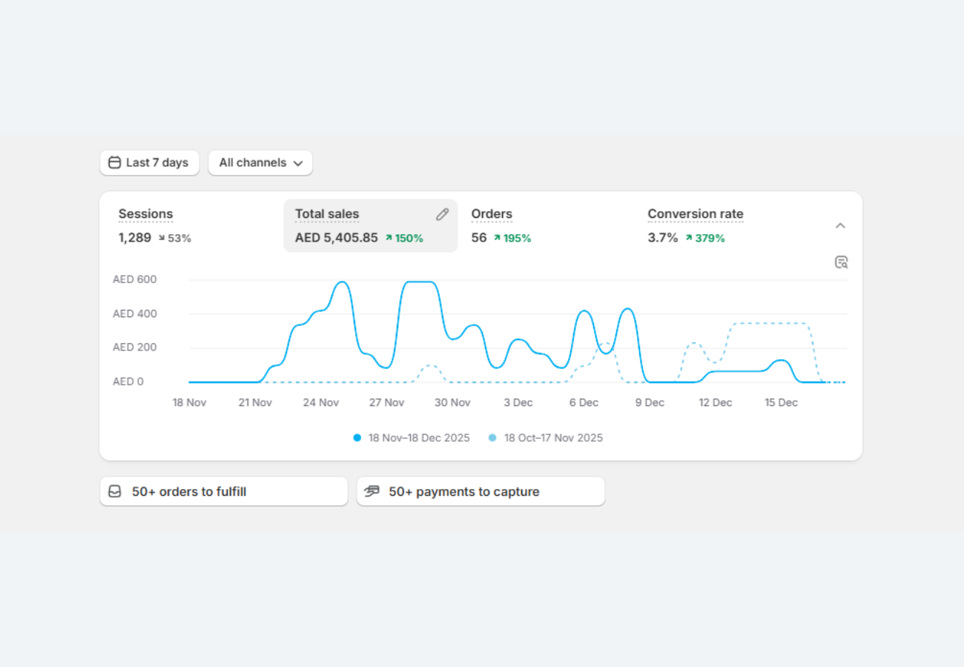
Task: Toggle the 18 Nov–18 Dec 2025 legend series
Action: pyautogui.click(x=412, y=438)
